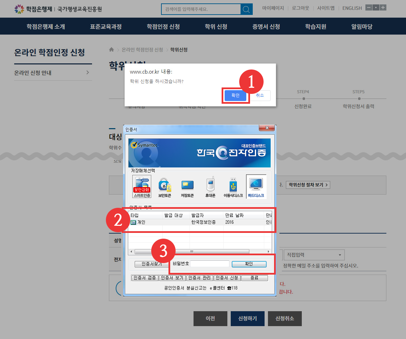Image resolution: width=406 pixels, height=339 pixels.
Task: Select the 휴대폰 storage media icon
Action: click(x=210, y=186)
